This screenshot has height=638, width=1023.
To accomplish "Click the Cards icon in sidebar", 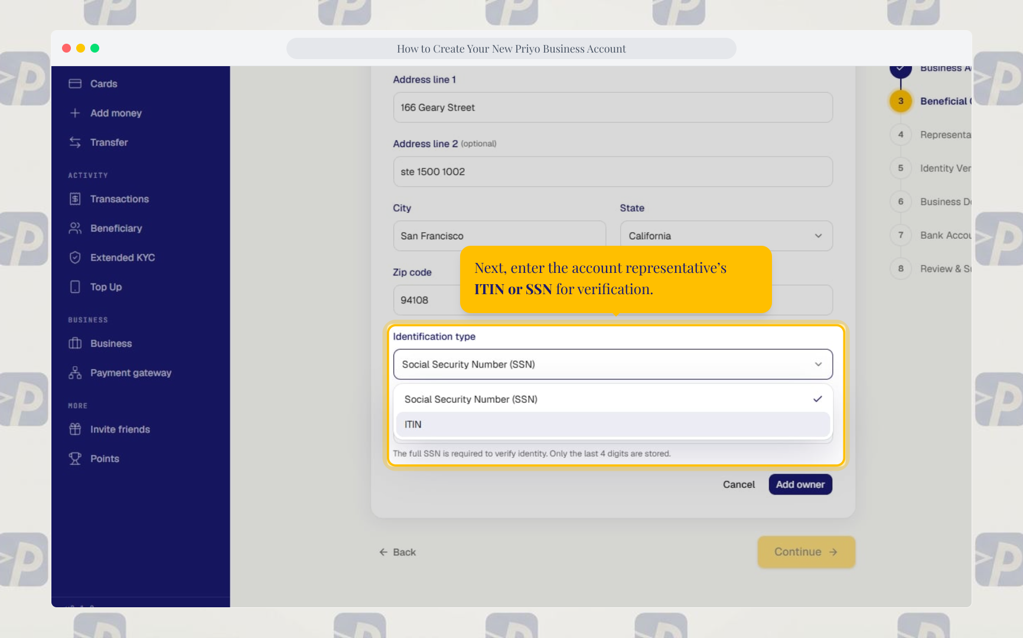I will [75, 84].
